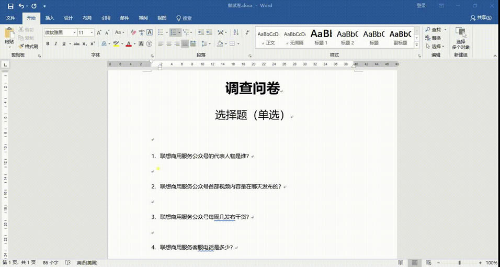
Task: Toggle align left
Action: [x=161, y=44]
